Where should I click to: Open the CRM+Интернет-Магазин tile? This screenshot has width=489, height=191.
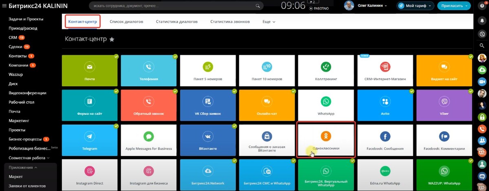(385, 71)
